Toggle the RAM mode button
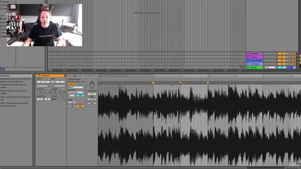This screenshot has height=169, width=301. click(72, 106)
